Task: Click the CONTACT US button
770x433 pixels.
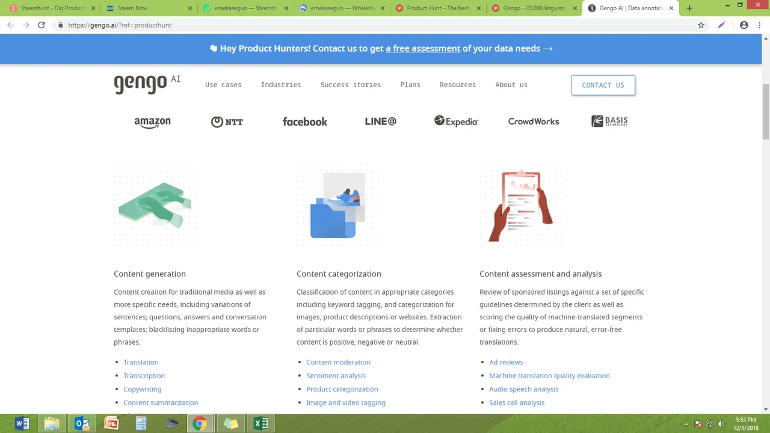Action: 603,85
